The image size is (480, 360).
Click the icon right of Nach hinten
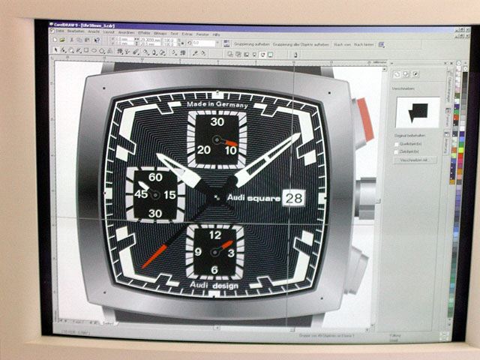382,45
